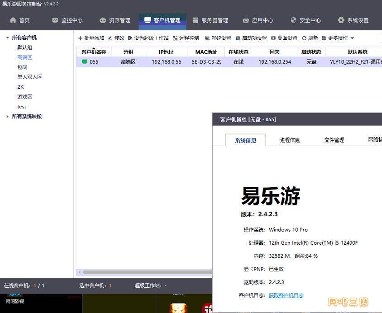
Task: Switch to 文件管理 tab in properties
Action: pyautogui.click(x=334, y=140)
